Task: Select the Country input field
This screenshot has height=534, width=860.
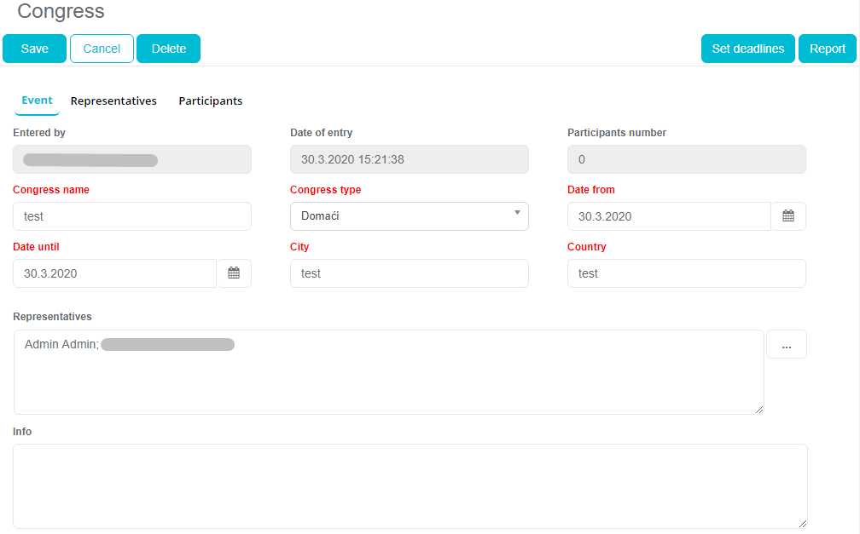Action: tap(686, 273)
